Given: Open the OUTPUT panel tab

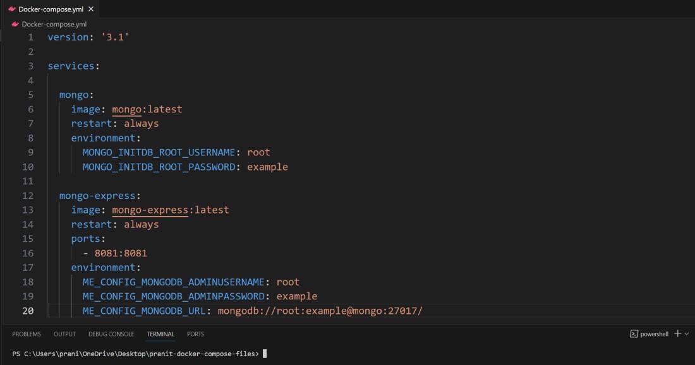Looking at the screenshot, I should point(64,334).
